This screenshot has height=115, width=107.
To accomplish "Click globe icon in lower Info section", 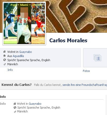I will tap(15, 108).
